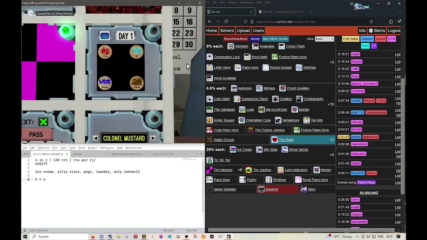Open the Souvenir module link
The width and height of the screenshot is (427, 240).
272,189
